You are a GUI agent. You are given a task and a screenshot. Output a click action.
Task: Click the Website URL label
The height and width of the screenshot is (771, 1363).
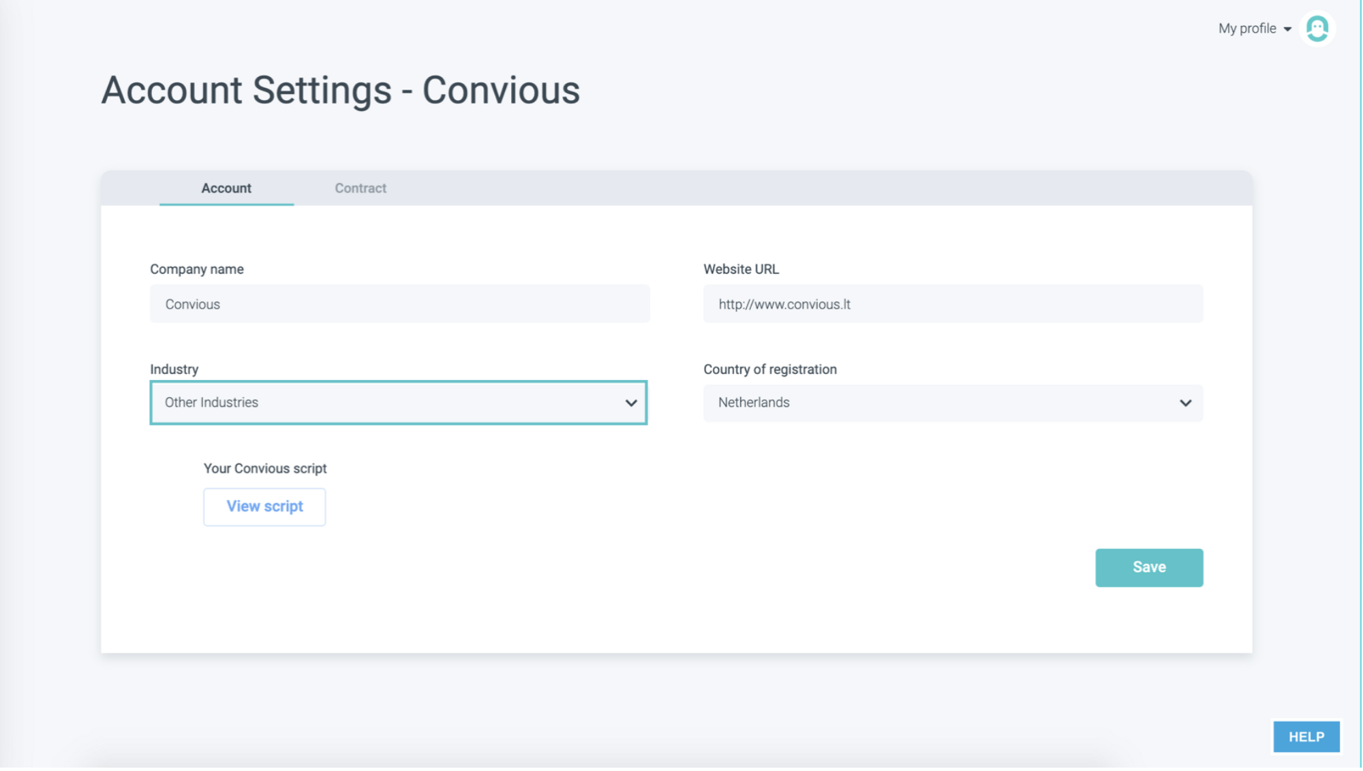(741, 270)
